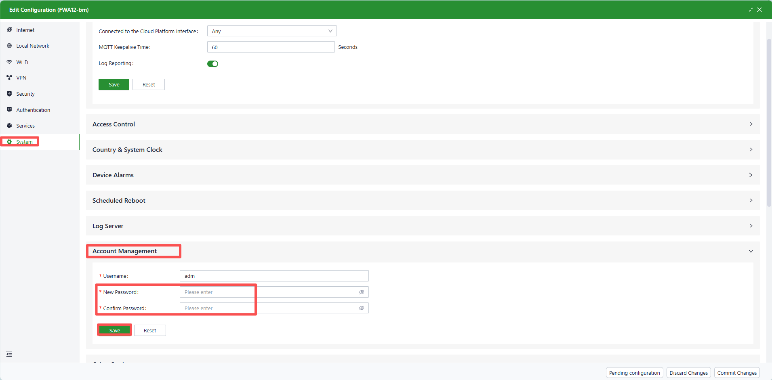This screenshot has width=772, height=380.
Task: Reset the Account Management form
Action: (150, 330)
